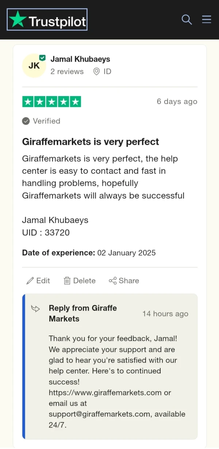Click the Edit pencil icon
This screenshot has height=449, width=219.
[x=30, y=281]
